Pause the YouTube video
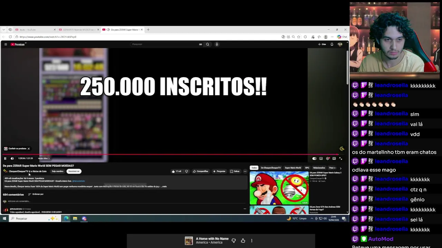442x248 pixels. [x=5, y=158]
